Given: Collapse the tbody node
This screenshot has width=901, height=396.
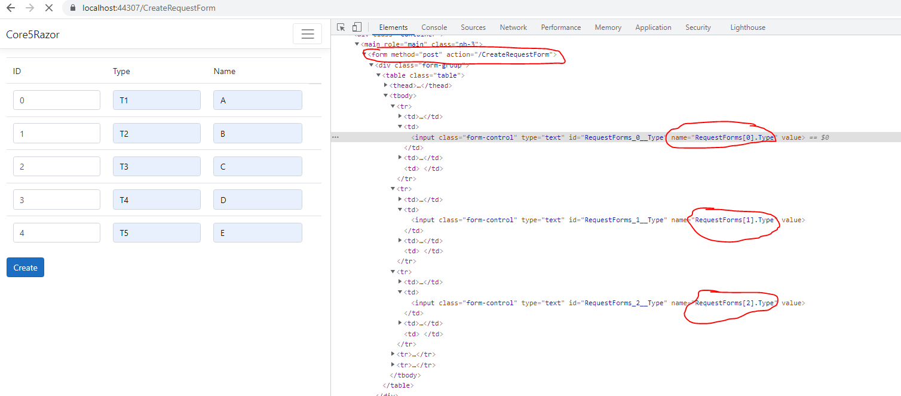Looking at the screenshot, I should (386, 96).
